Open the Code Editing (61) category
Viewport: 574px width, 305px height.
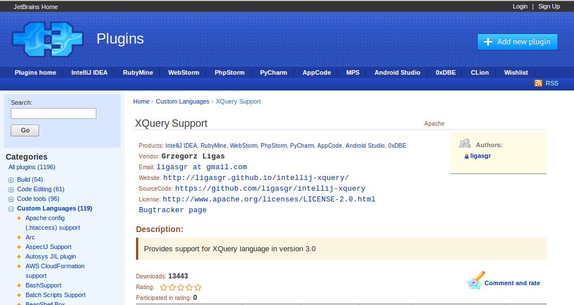coord(41,189)
